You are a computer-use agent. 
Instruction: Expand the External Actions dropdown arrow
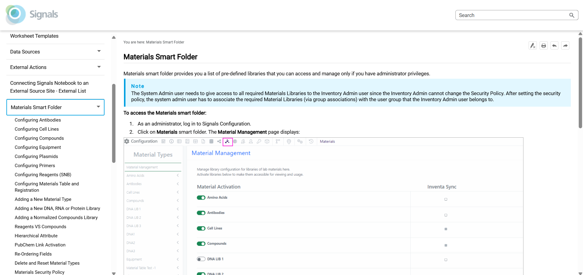[99, 67]
